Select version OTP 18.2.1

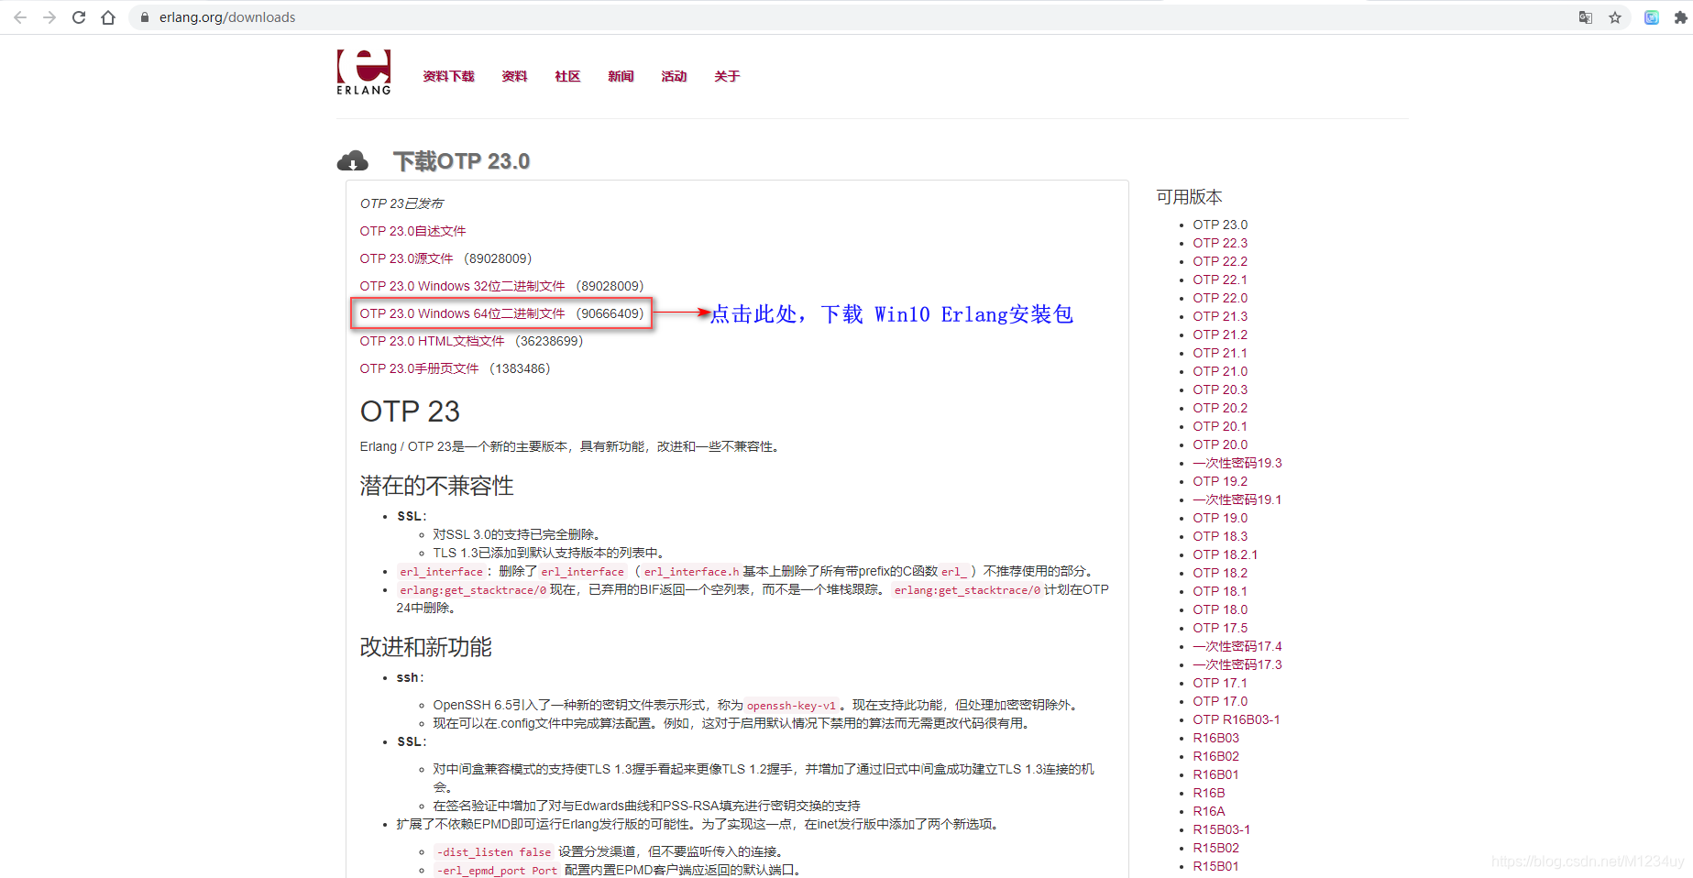click(x=1226, y=554)
